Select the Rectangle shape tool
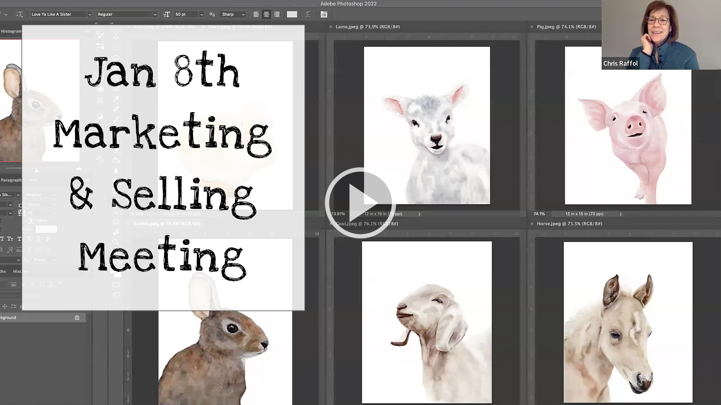Image resolution: width=721 pixels, height=405 pixels. tap(116, 222)
